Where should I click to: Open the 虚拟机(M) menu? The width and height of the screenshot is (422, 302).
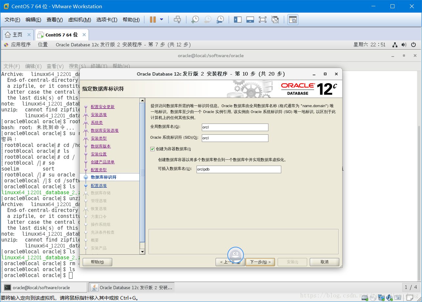click(79, 20)
